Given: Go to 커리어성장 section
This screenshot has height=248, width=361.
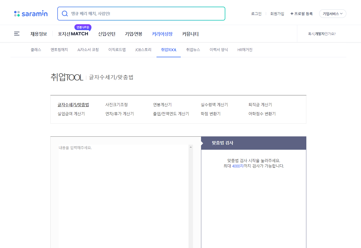Looking at the screenshot, I should pos(162,34).
